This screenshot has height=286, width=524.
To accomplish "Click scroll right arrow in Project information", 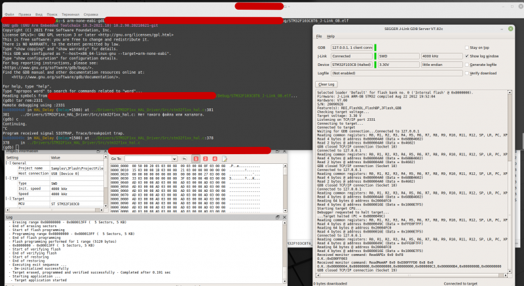I will pos(102,210).
